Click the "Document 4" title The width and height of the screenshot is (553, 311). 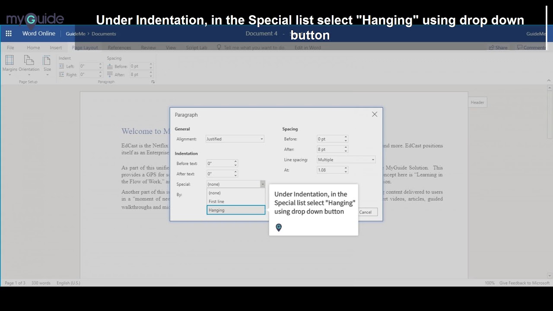261,33
